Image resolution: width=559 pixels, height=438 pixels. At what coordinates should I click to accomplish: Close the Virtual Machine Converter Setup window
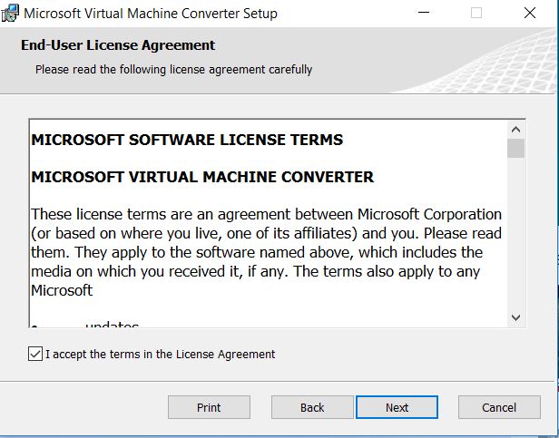[529, 14]
